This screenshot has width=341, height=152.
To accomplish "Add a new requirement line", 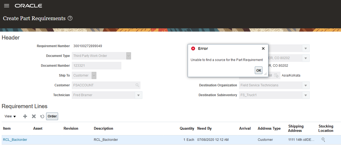I will coord(25,116).
